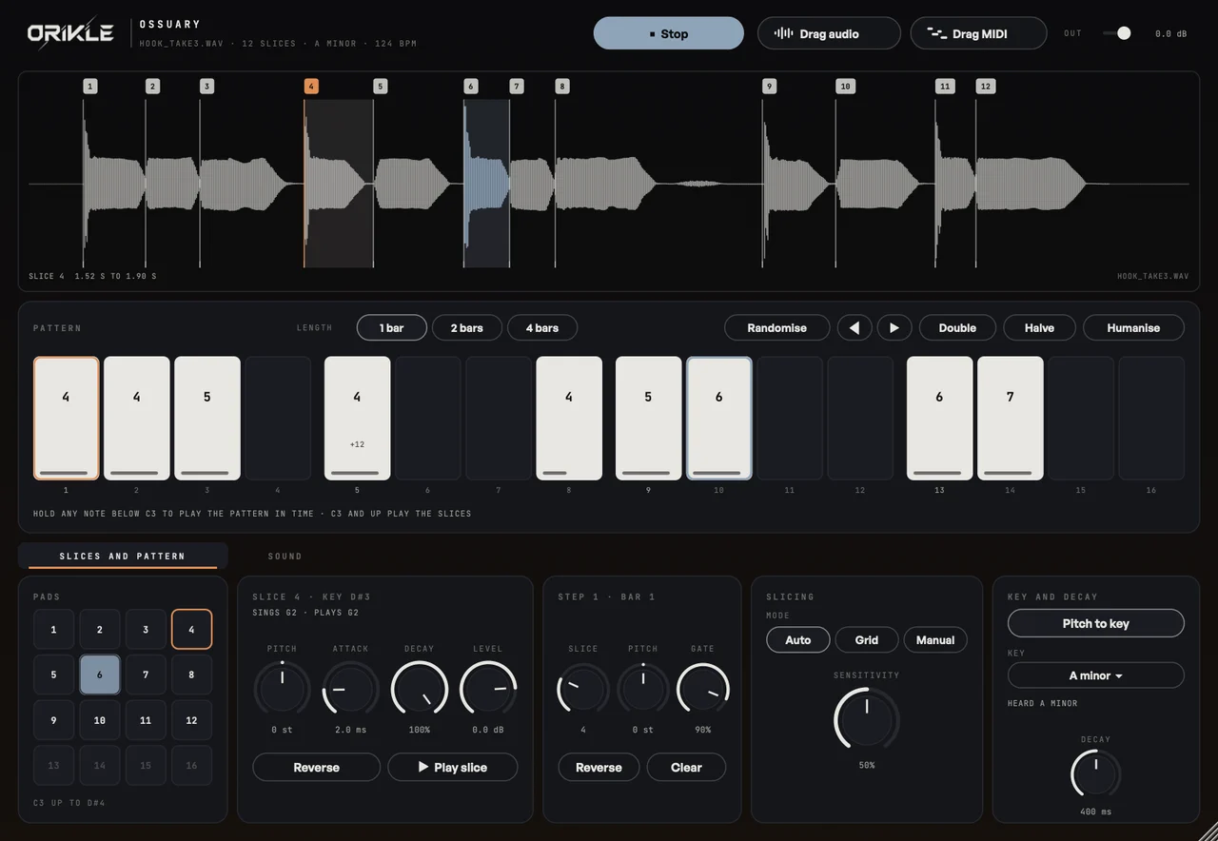The width and height of the screenshot is (1218, 841).
Task: Choose Grid slicing mode
Action: [x=867, y=639]
